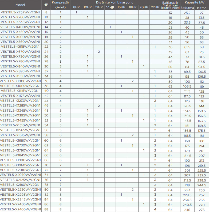Select model VESTEL5-X450W/V2GN1
This screenshot has height=212, width=209.
pos(20,32)
